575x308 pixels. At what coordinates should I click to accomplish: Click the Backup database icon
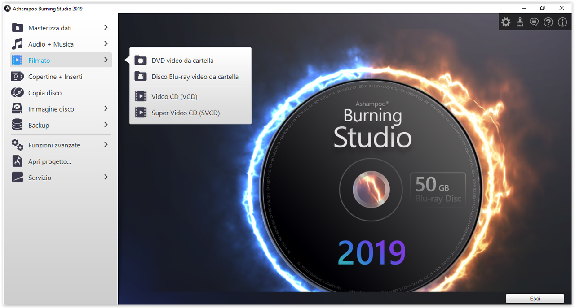[x=17, y=125]
